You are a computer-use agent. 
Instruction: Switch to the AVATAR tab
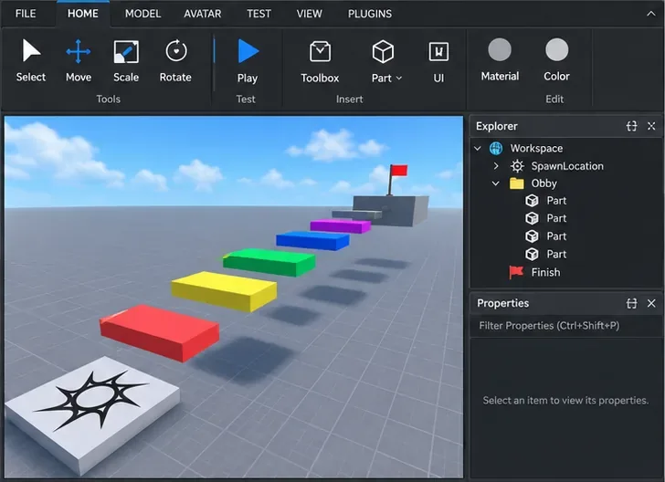pyautogui.click(x=202, y=14)
